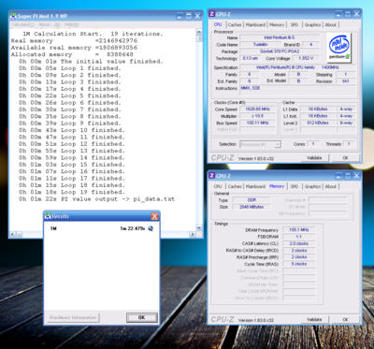Image resolution: width=374 pixels, height=349 pixels.
Task: Click the upper CPU-Z window title icon
Action: pyautogui.click(x=212, y=14)
